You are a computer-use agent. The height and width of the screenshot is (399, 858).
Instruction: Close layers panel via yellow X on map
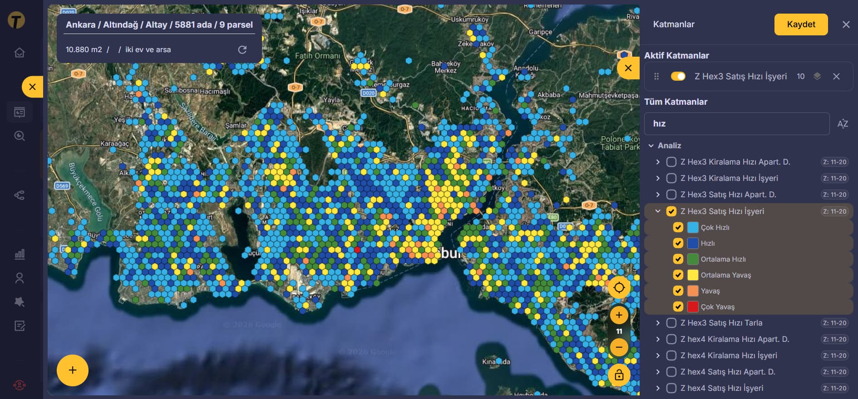pos(628,68)
